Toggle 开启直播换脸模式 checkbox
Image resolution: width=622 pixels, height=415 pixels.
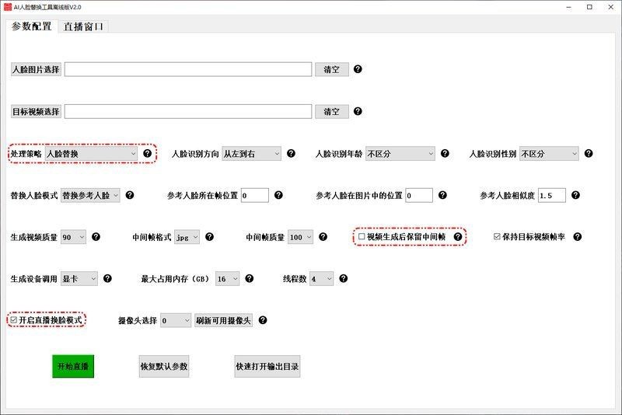13,320
